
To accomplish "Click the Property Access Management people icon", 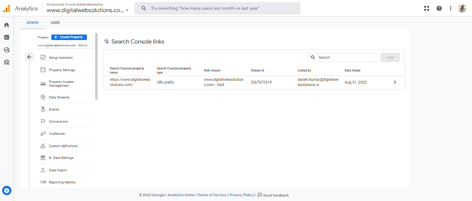I will pyautogui.click(x=43, y=84).
